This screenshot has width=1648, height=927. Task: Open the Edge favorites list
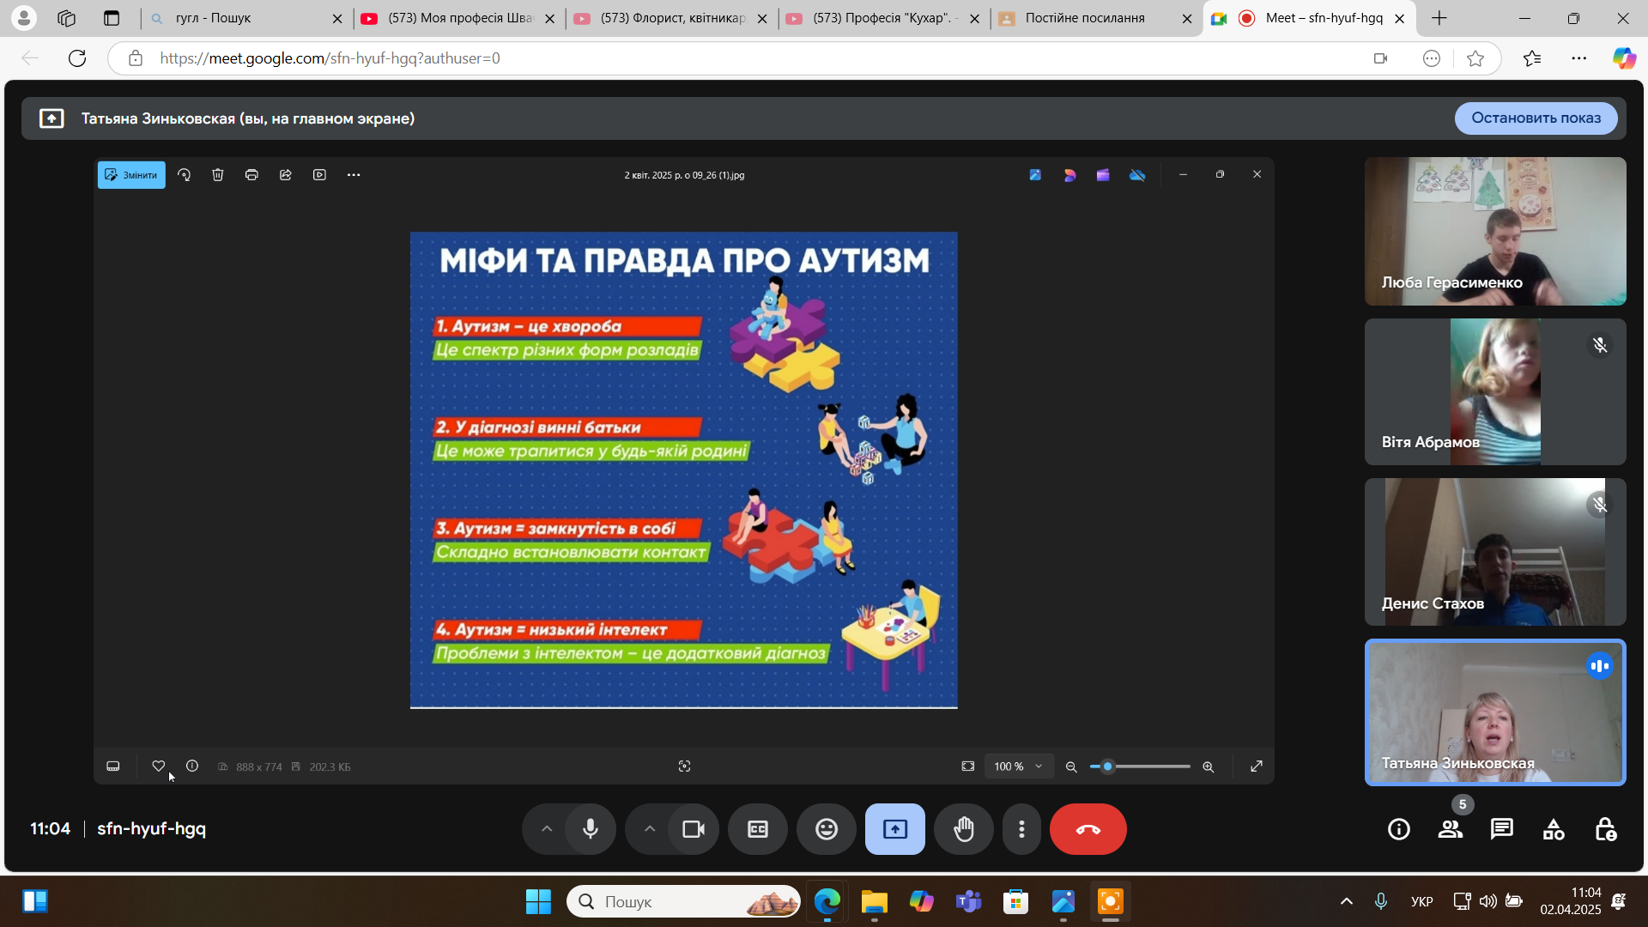tap(1532, 58)
